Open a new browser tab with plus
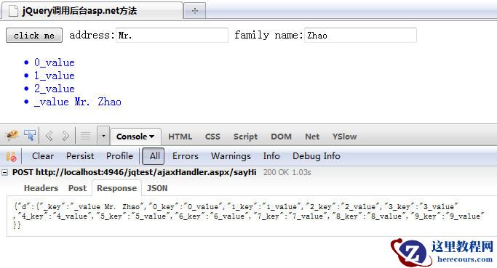This screenshot has height=268, width=497. pyautogui.click(x=194, y=11)
